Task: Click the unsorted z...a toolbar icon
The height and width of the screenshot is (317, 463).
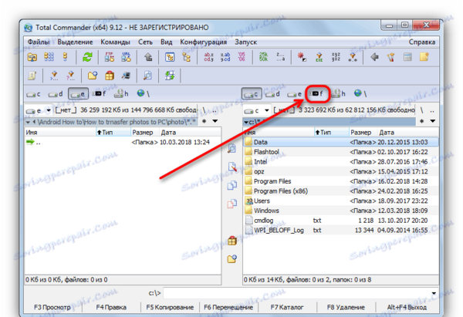Action: [x=280, y=56]
